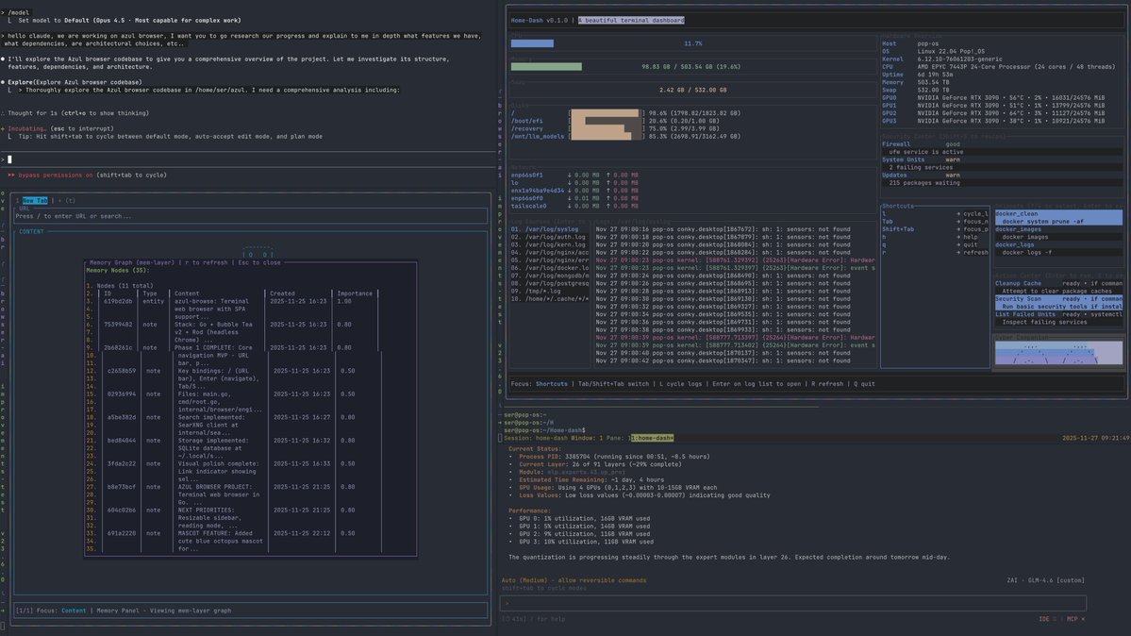The width and height of the screenshot is (1131, 636).
Task: Click the 'h → help' shortcut row
Action: [935, 237]
